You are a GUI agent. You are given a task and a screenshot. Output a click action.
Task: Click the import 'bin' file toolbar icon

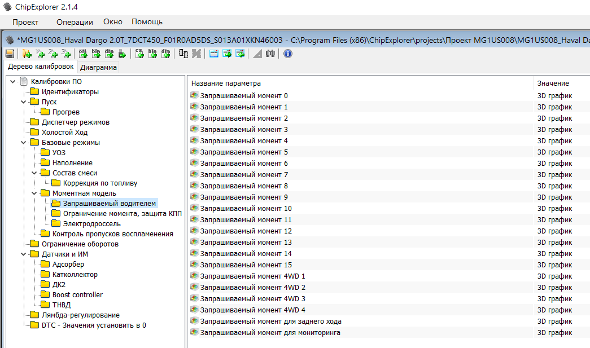click(152, 54)
